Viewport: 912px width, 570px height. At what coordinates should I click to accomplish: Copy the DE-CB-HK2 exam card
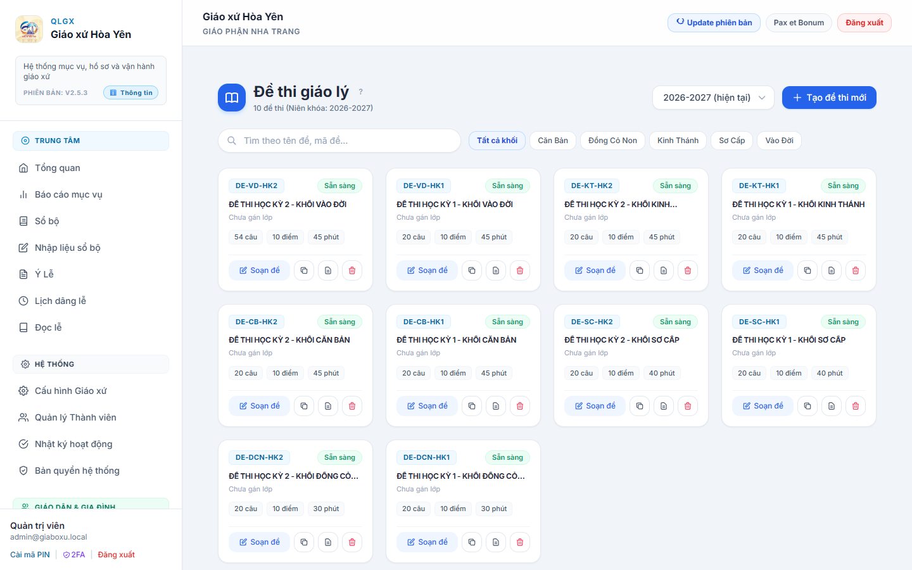click(x=304, y=406)
